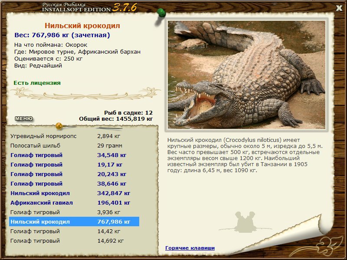347x260 pixels.
Task: Select Голиаф тигровый weighing 14,42 кг
Action: click(x=35, y=231)
